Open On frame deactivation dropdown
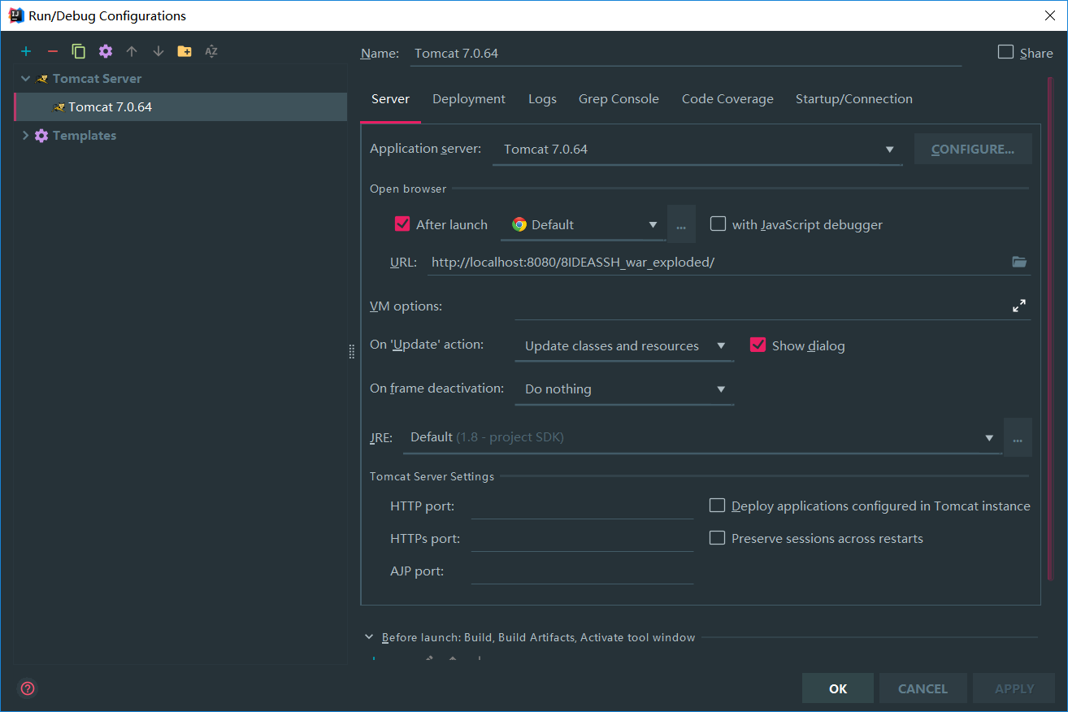 (x=624, y=389)
